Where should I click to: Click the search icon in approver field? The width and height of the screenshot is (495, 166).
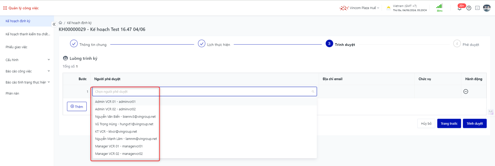tap(313, 92)
